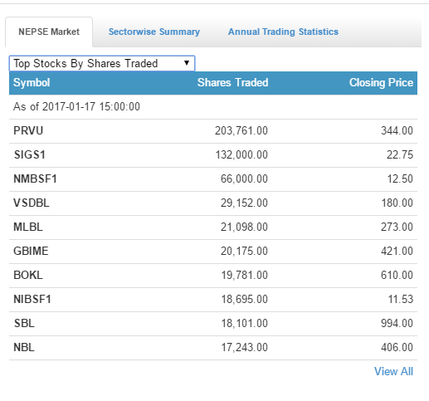The width and height of the screenshot is (429, 401).
Task: Select the NIBSF1 symbol
Action: click(32, 299)
